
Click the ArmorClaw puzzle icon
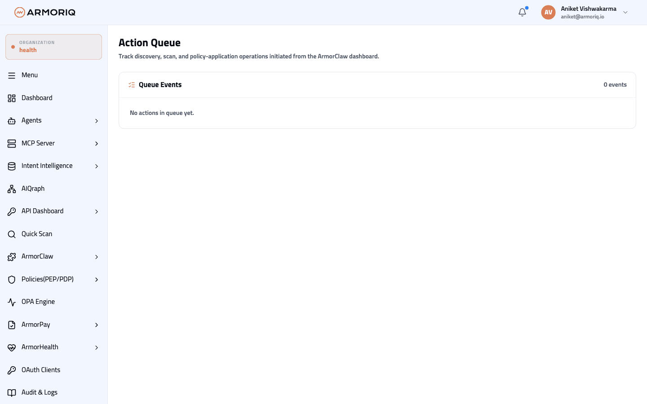click(x=12, y=257)
